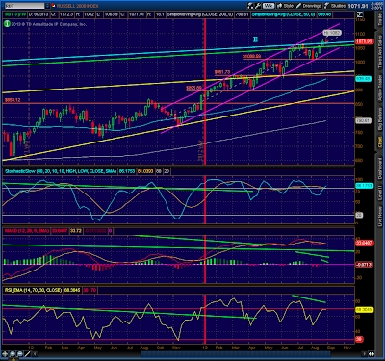
Task: Switch to the Big Buttons side tab
Action: click(x=380, y=118)
